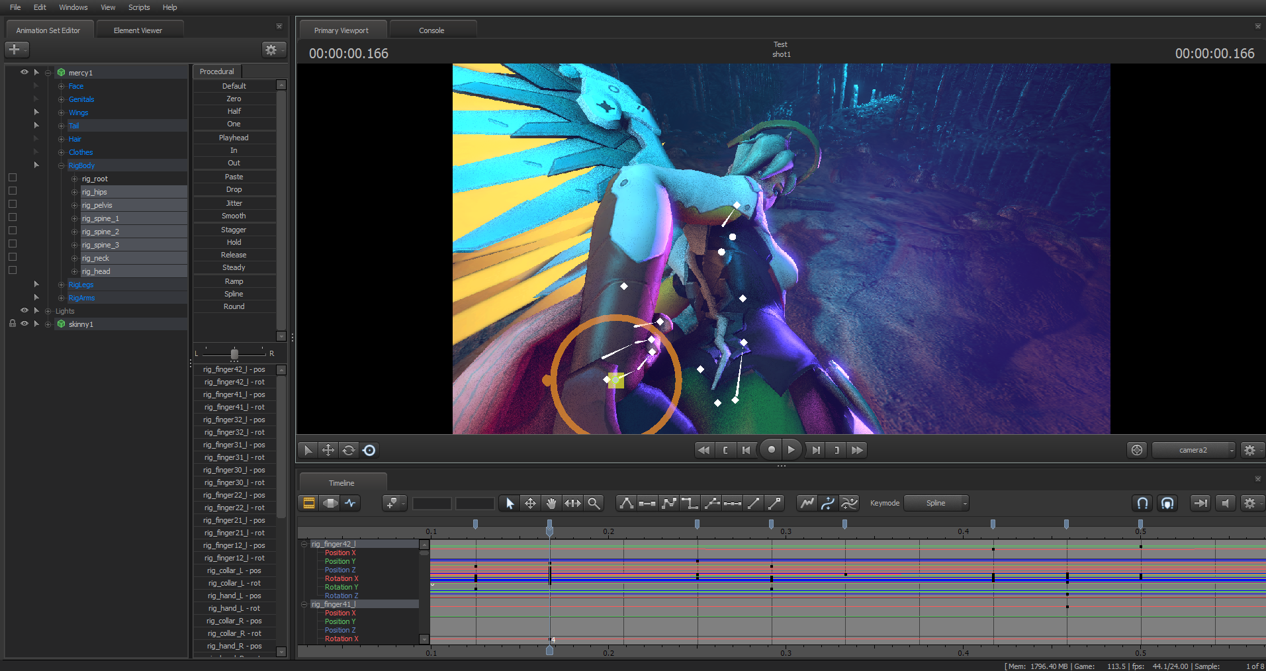The width and height of the screenshot is (1266, 671).
Task: Expand the RigLegs group in the tree
Action: click(62, 285)
